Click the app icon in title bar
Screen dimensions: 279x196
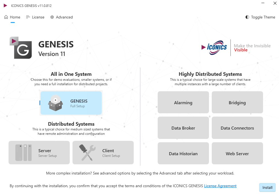[5, 6]
